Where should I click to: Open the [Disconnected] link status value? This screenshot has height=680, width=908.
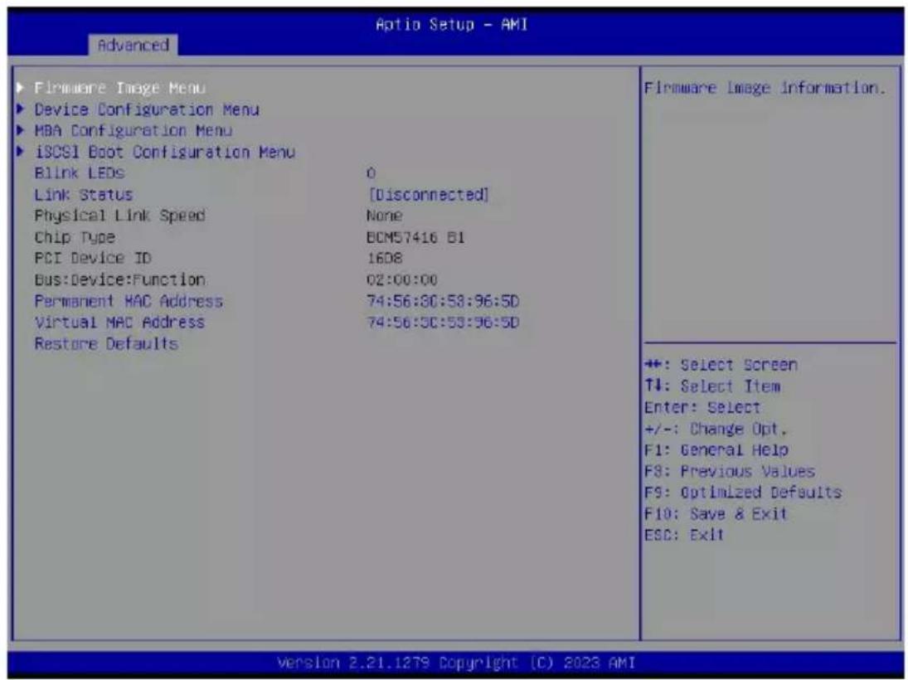(428, 195)
